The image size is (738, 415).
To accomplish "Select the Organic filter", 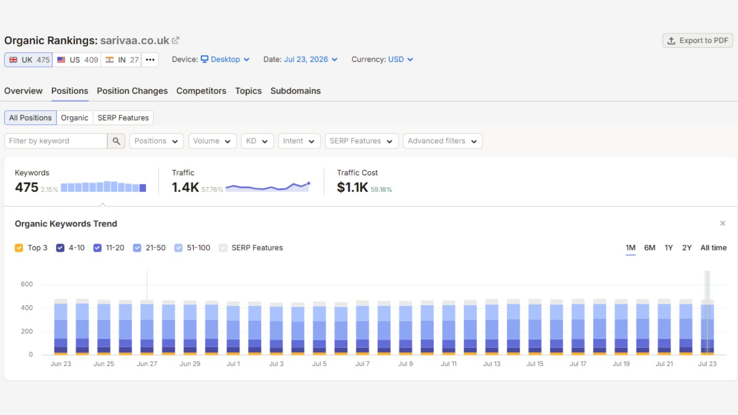I will click(74, 118).
